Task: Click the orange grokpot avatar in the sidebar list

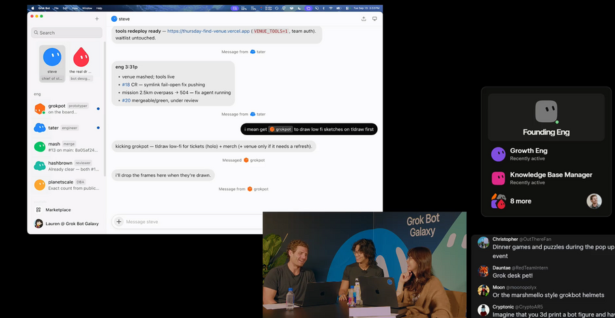Action: [x=40, y=109]
